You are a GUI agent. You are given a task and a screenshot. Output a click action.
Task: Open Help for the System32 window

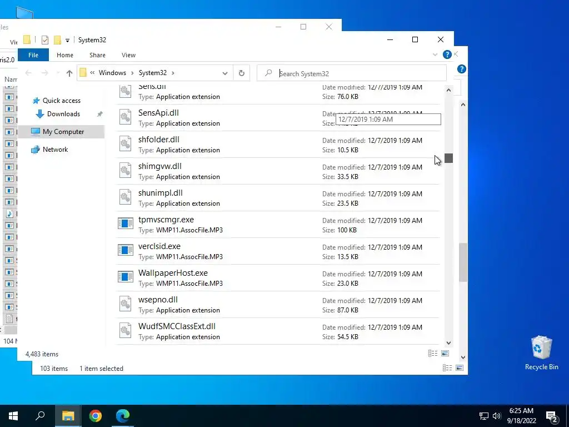[x=447, y=55]
